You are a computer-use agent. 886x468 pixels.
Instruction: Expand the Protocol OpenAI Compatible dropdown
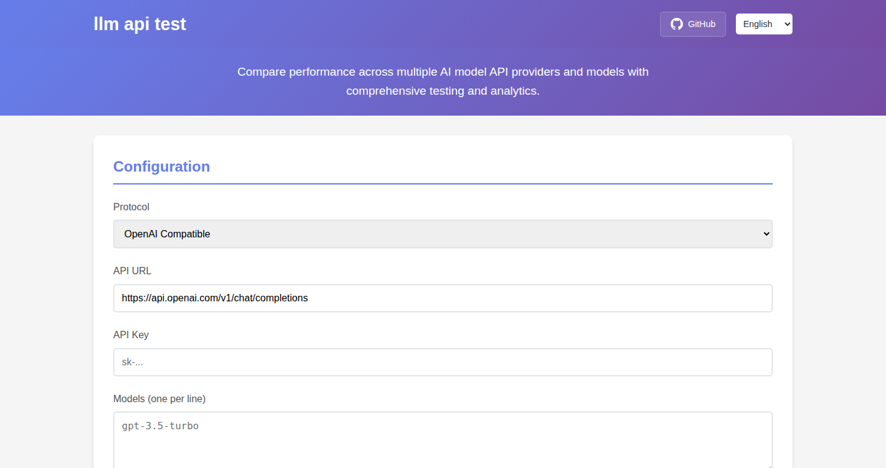pos(443,234)
